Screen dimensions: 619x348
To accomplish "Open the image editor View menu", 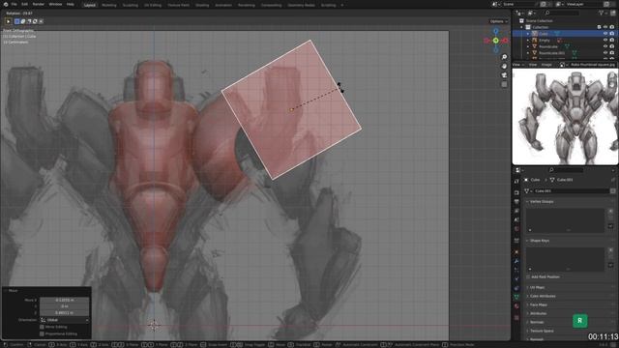I will pos(533,65).
